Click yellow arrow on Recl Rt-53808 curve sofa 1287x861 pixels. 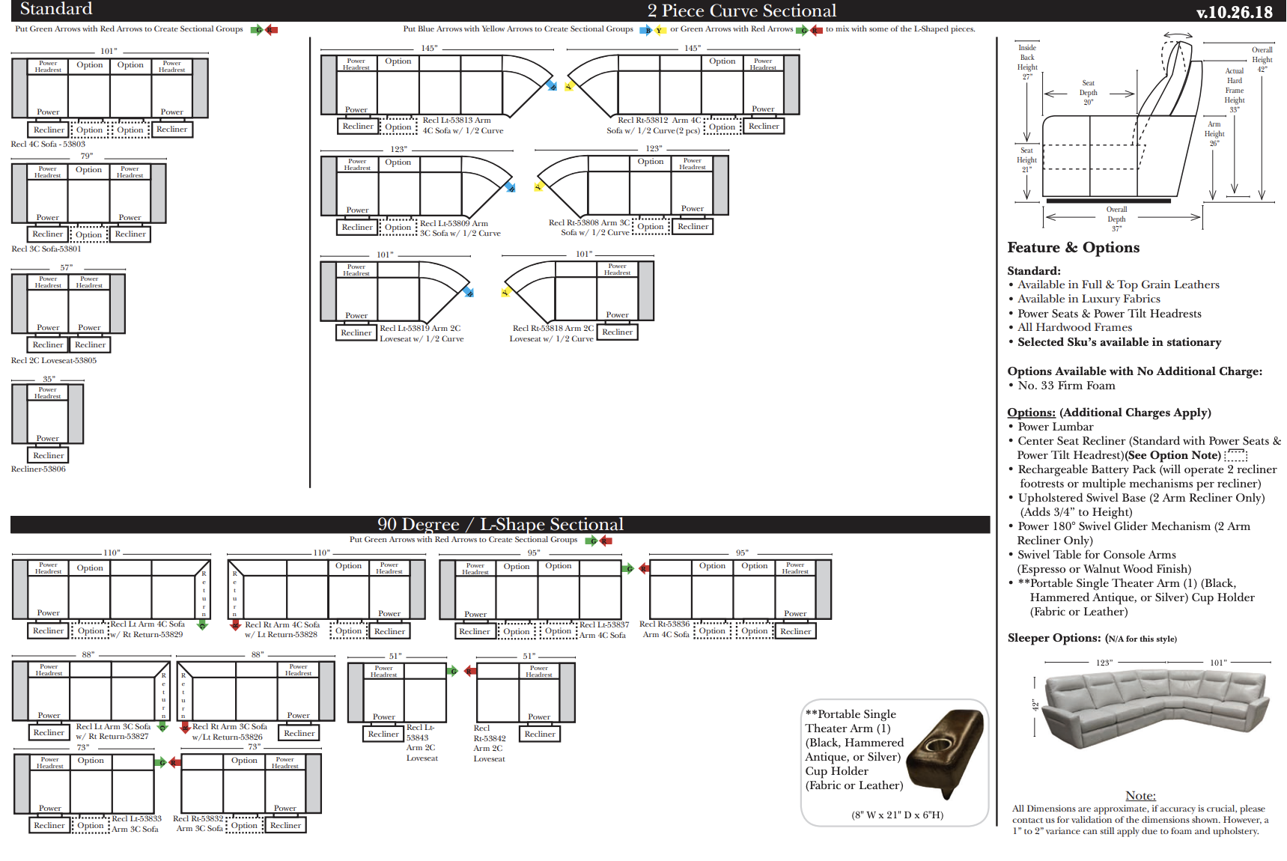(x=538, y=186)
